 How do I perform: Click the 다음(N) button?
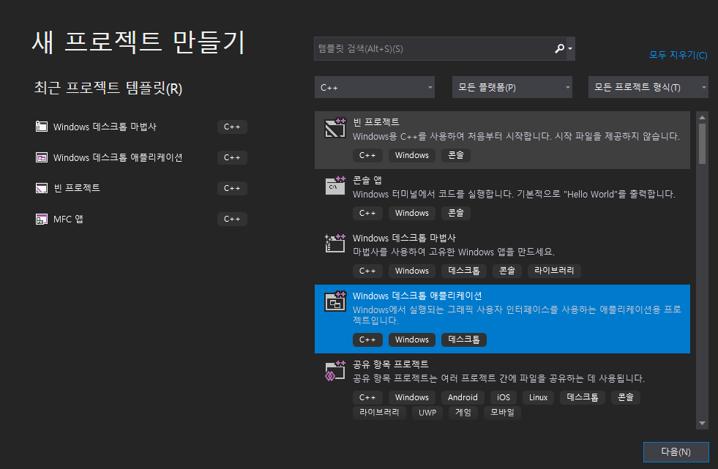[x=676, y=452]
